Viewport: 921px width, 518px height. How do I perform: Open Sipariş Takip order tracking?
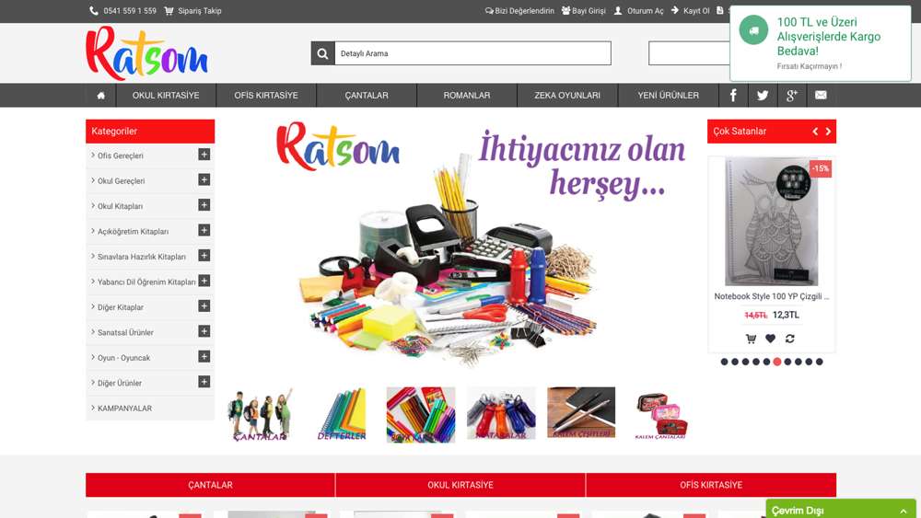click(199, 10)
